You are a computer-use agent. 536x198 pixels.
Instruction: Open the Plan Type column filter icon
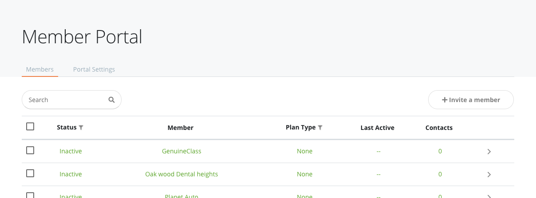320,128
